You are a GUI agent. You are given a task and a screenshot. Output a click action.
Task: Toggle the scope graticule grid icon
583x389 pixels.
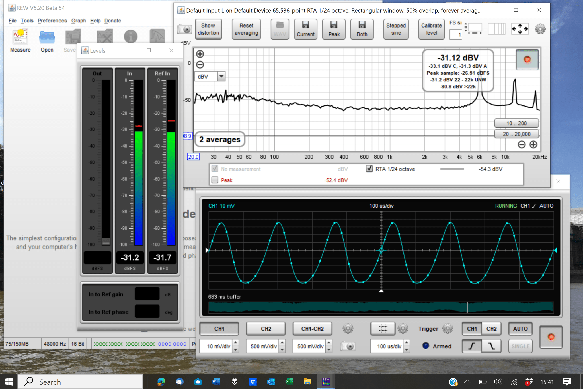pyautogui.click(x=383, y=329)
